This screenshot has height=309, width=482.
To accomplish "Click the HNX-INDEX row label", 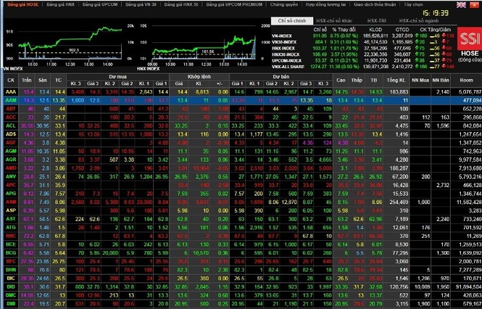I will [x=283, y=49].
